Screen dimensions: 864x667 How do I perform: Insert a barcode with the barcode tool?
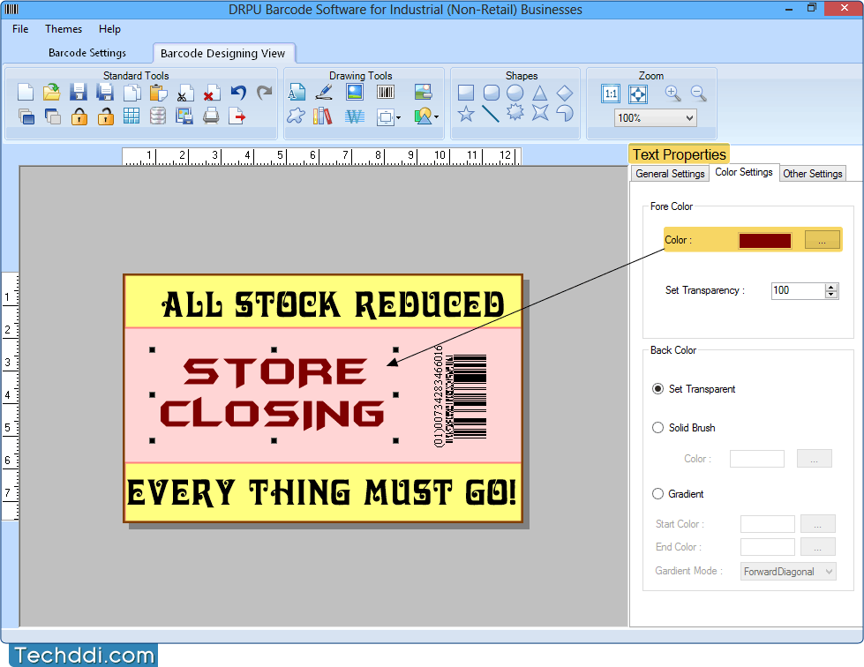(385, 92)
